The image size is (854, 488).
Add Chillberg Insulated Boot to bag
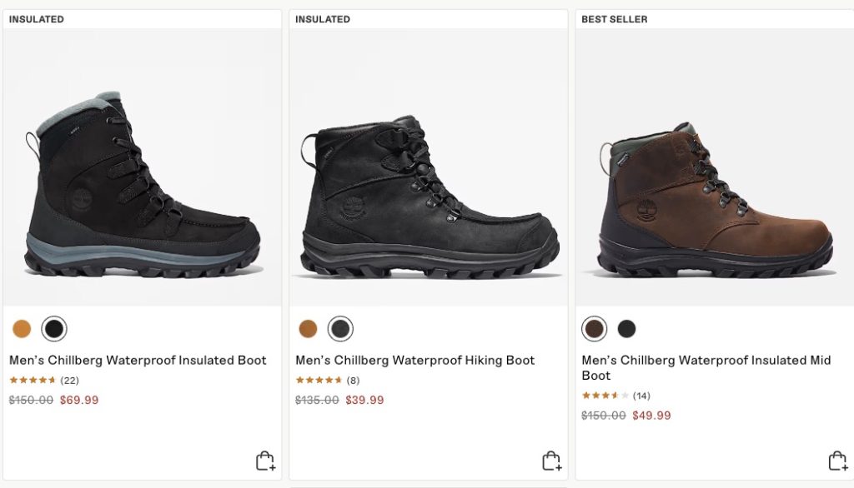[265, 461]
